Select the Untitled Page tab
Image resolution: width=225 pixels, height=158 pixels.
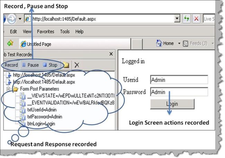(x=75, y=44)
